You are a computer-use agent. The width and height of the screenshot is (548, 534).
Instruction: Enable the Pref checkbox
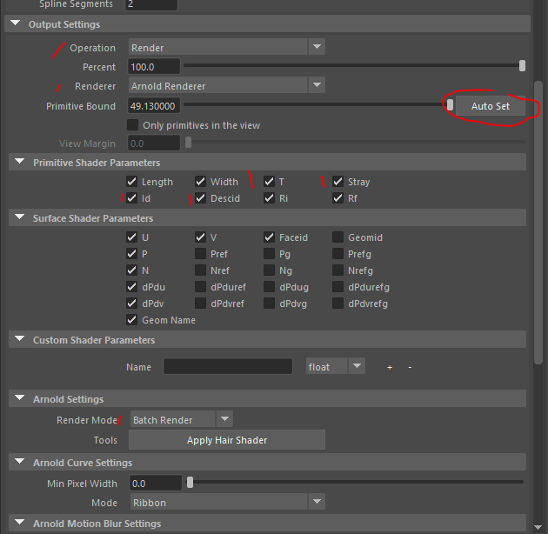200,254
